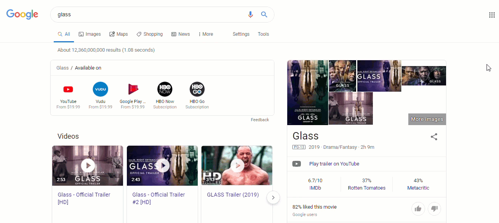The height and width of the screenshot is (223, 499).
Task: Click the More images thumbnail overlay
Action: pyautogui.click(x=427, y=119)
